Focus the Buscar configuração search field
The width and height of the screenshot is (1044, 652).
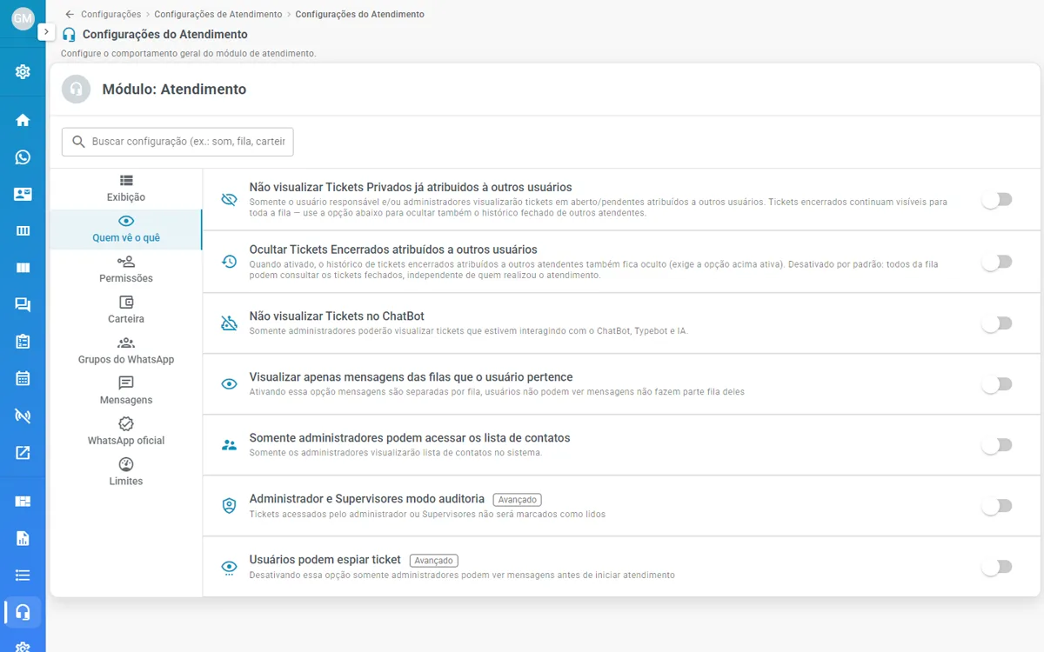tap(177, 142)
